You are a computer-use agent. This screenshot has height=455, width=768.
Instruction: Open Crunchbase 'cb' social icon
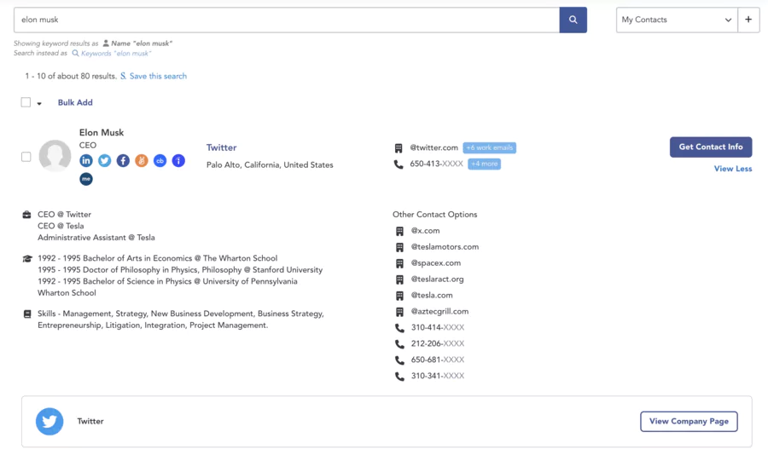[x=160, y=160]
